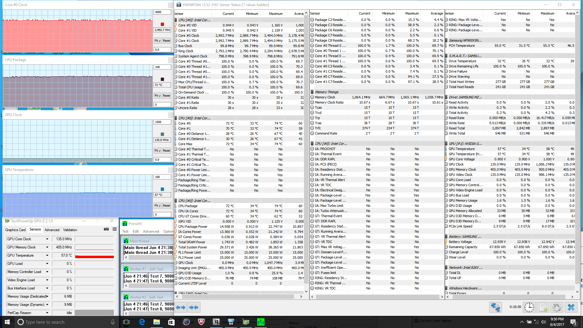Click Fit y in CPU Package graph
The width and height of the screenshot is (583, 328).
(158, 96)
